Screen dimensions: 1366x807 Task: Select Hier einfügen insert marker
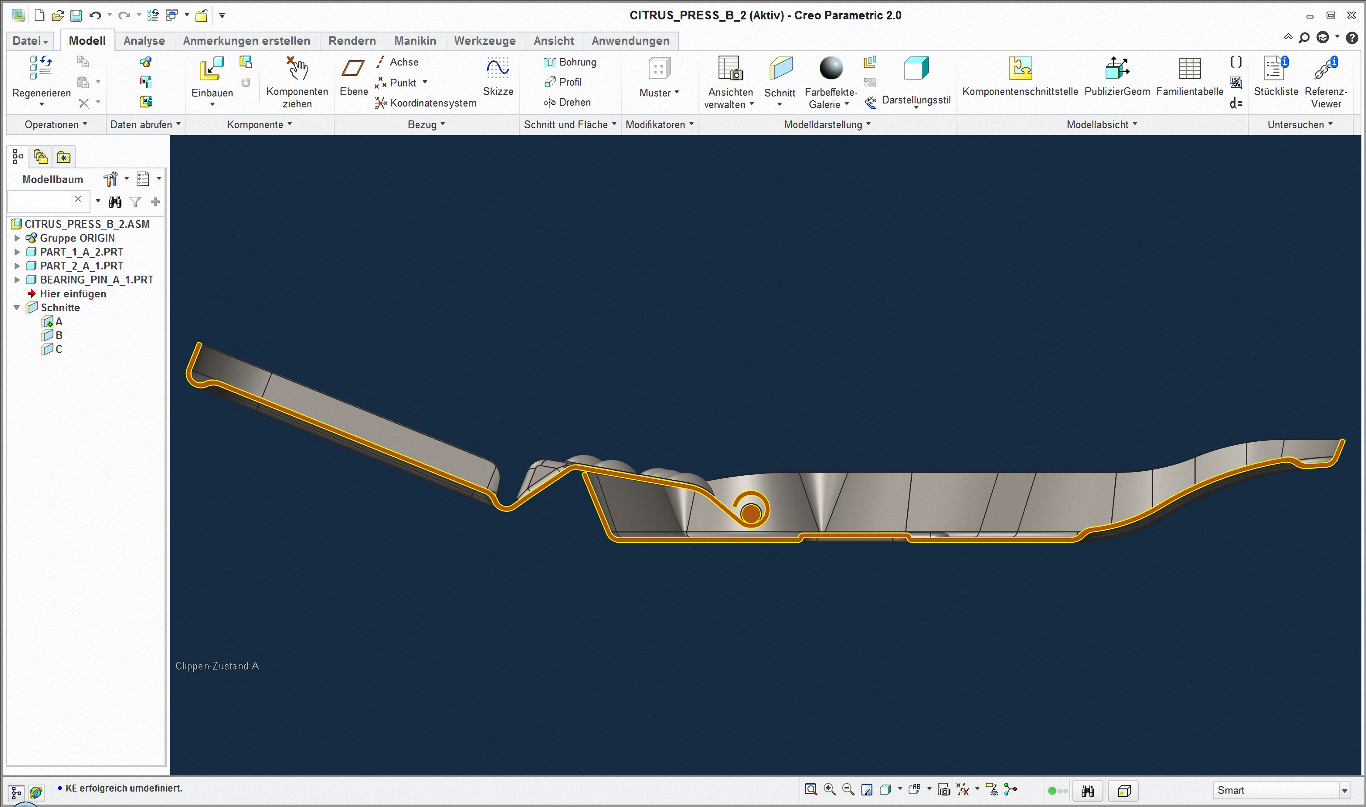coord(67,294)
